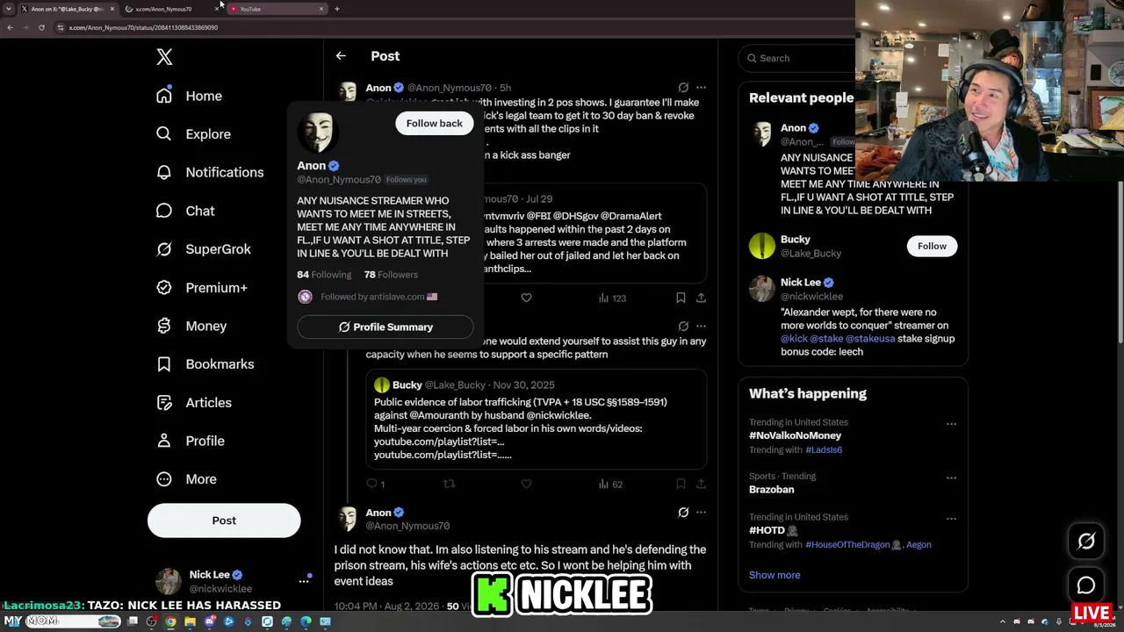Like the top post with 123 views

tap(526, 298)
